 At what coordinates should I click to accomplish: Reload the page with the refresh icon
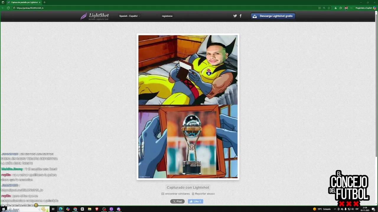pos(8,8)
